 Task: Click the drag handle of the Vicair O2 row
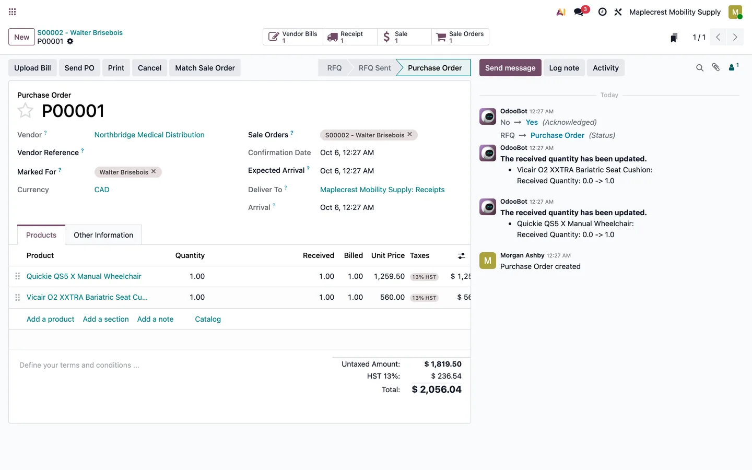17,297
